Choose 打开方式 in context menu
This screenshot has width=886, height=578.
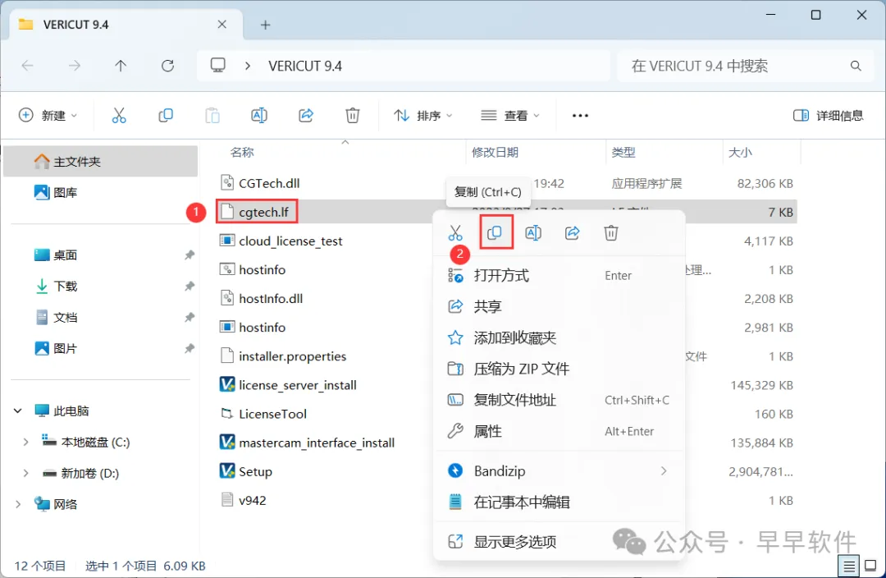click(559, 275)
